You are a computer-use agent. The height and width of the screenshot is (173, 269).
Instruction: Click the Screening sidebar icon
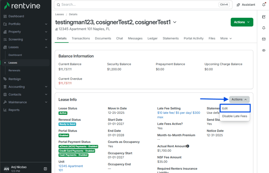tap(5, 39)
